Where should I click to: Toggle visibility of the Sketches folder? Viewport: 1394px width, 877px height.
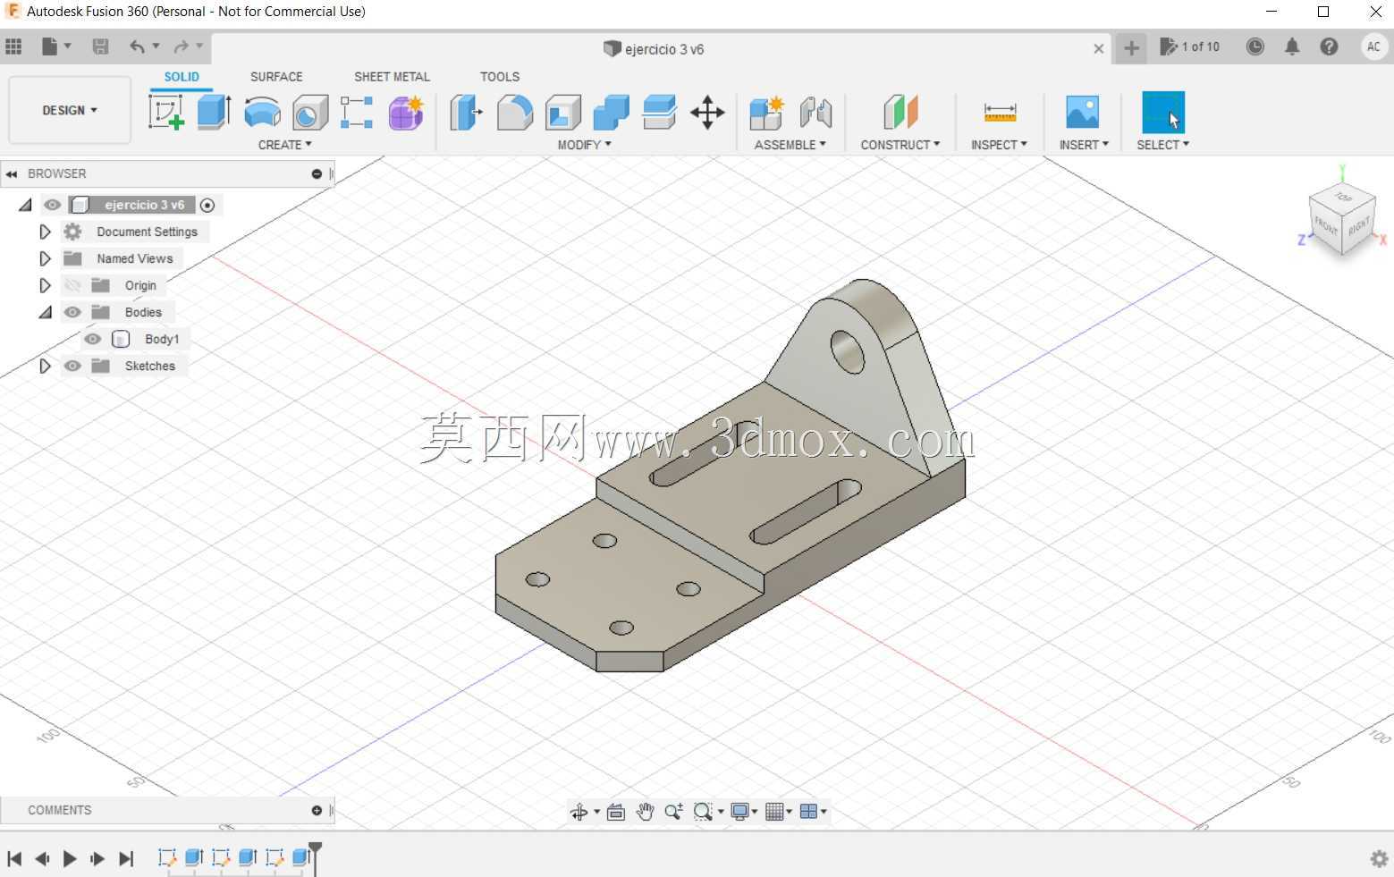(72, 366)
